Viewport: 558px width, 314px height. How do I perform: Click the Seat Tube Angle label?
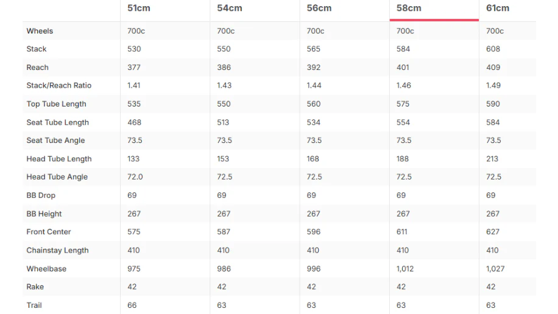click(55, 141)
